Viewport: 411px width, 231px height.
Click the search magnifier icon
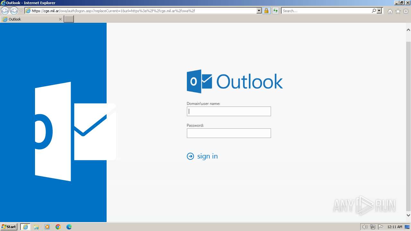coord(374,11)
